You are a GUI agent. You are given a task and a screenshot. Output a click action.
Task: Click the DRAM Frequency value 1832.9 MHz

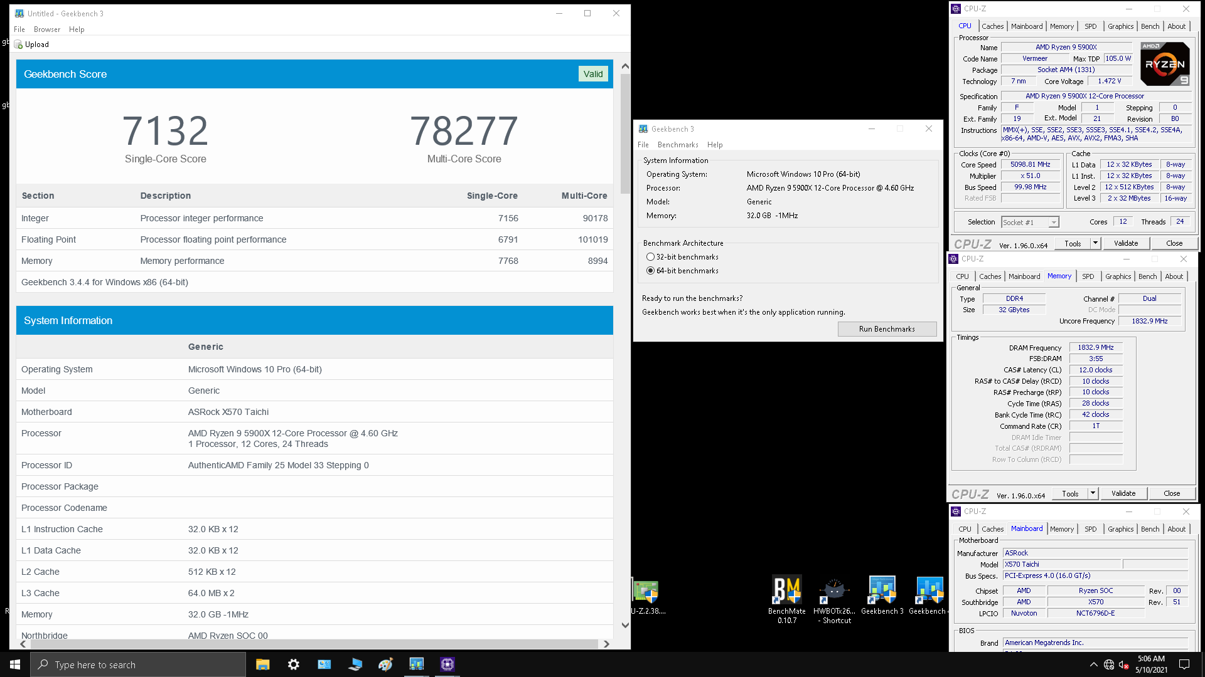coord(1095,347)
